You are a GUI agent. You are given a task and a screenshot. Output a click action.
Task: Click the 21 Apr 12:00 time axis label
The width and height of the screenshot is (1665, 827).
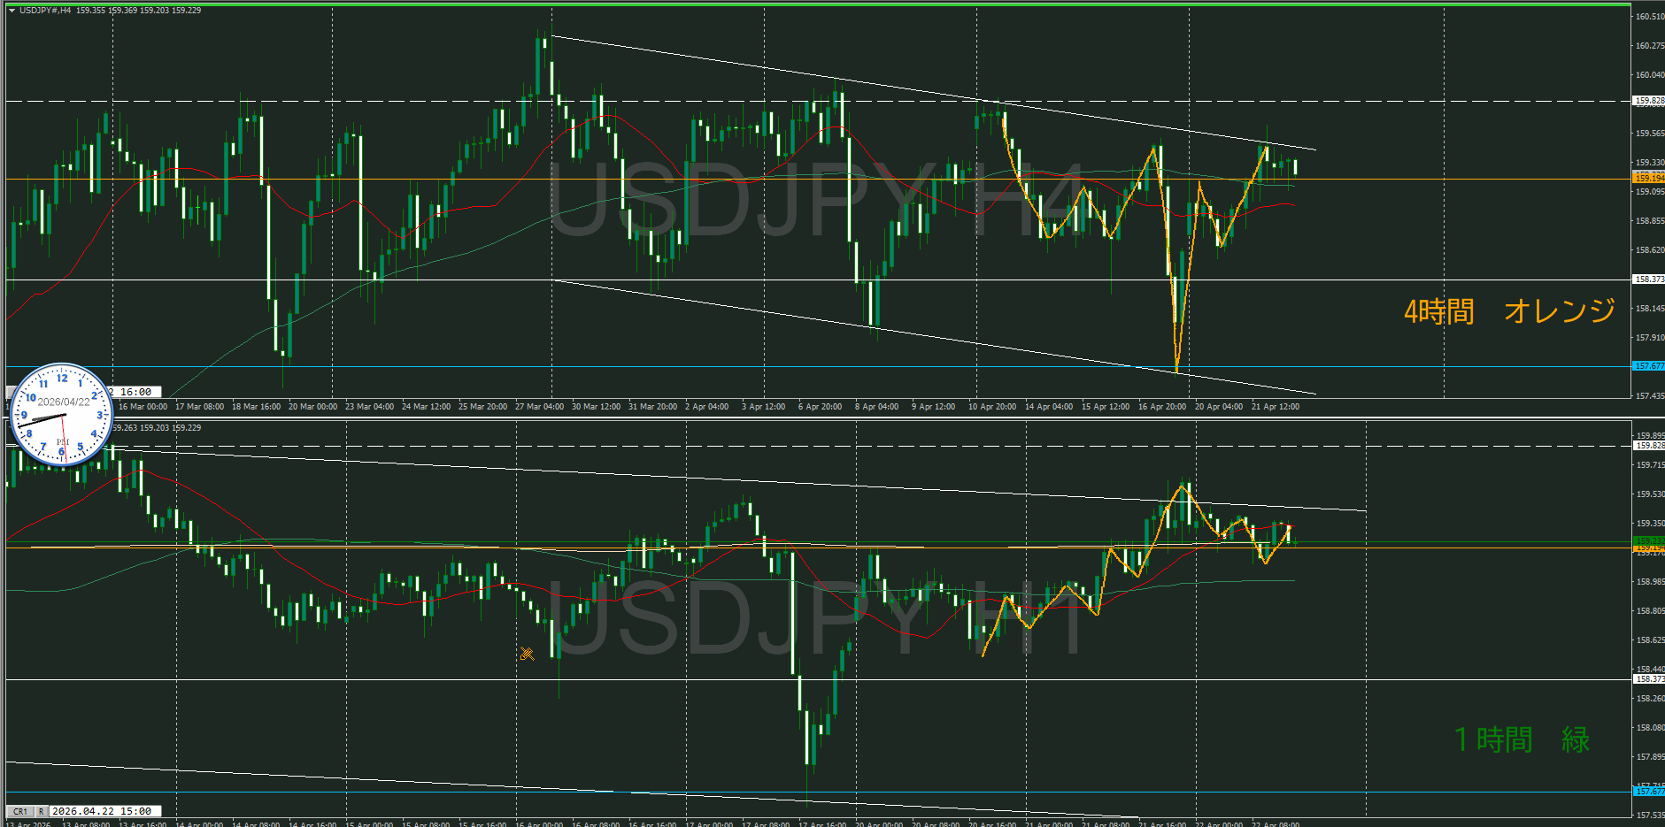click(x=1275, y=407)
